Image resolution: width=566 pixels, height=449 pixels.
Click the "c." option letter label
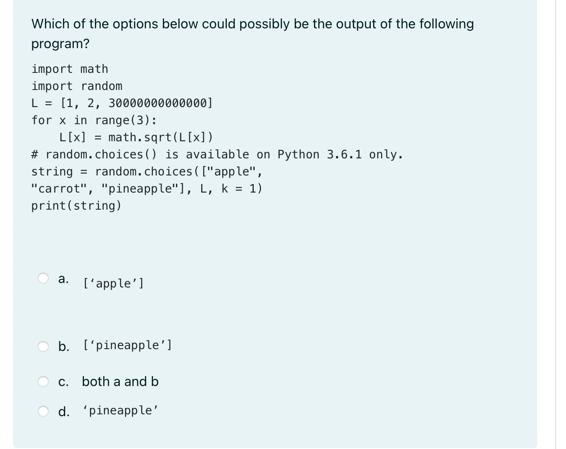coord(63,382)
